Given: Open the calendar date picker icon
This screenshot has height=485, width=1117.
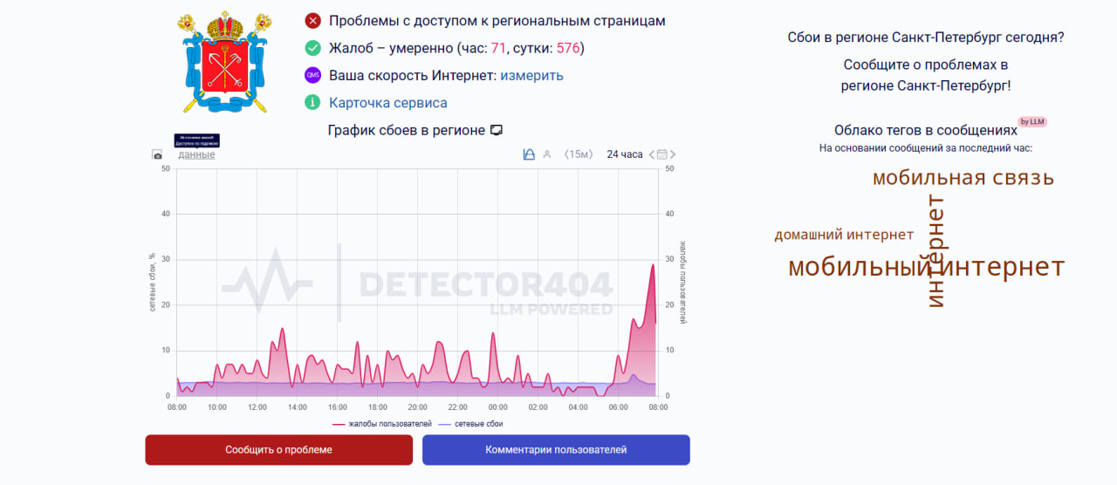Looking at the screenshot, I should pos(662,154).
